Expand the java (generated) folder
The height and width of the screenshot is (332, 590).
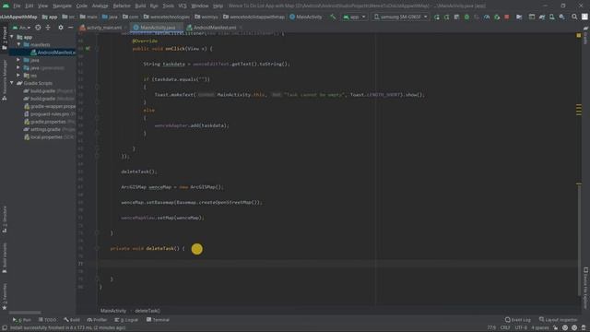click(x=18, y=67)
